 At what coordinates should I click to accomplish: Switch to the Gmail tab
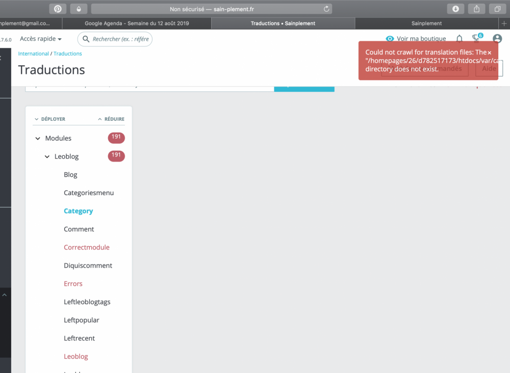[31, 23]
